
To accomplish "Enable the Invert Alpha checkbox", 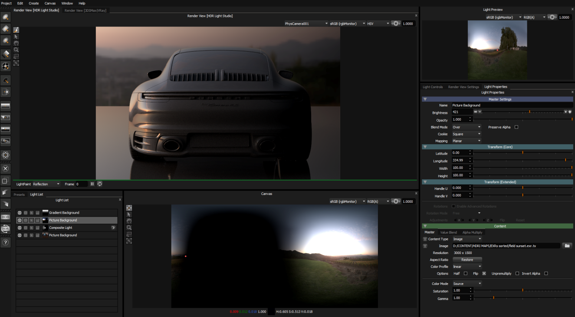I will pos(546,274).
